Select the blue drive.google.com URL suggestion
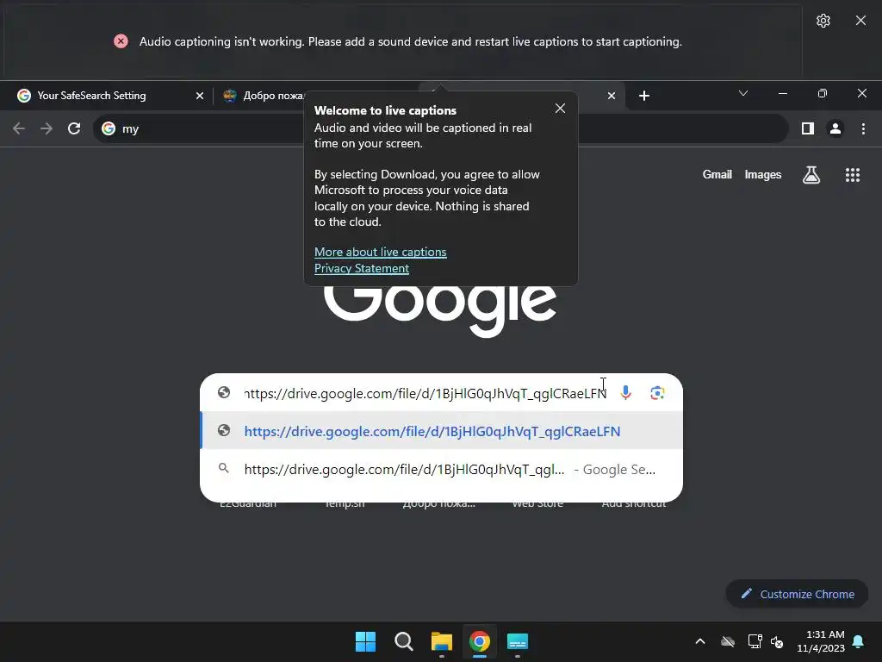 442,431
